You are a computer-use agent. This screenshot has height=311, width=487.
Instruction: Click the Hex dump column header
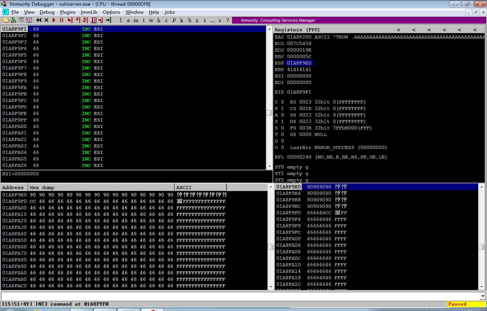[x=102, y=188]
